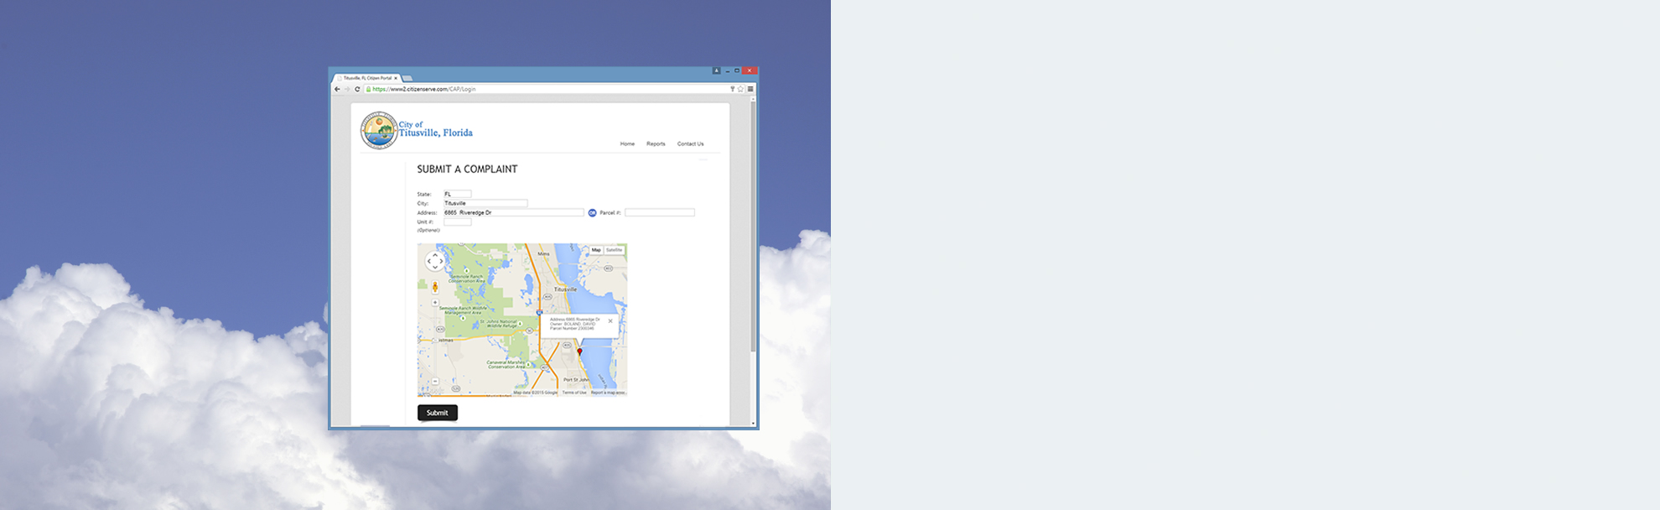
Task: Go to the Contact Us page
Action: (690, 144)
